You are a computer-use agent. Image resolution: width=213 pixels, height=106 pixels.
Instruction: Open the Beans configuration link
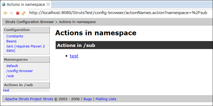pos(11,41)
